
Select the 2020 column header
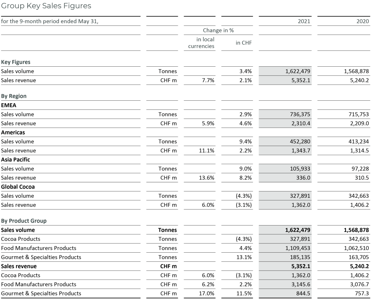363,21
